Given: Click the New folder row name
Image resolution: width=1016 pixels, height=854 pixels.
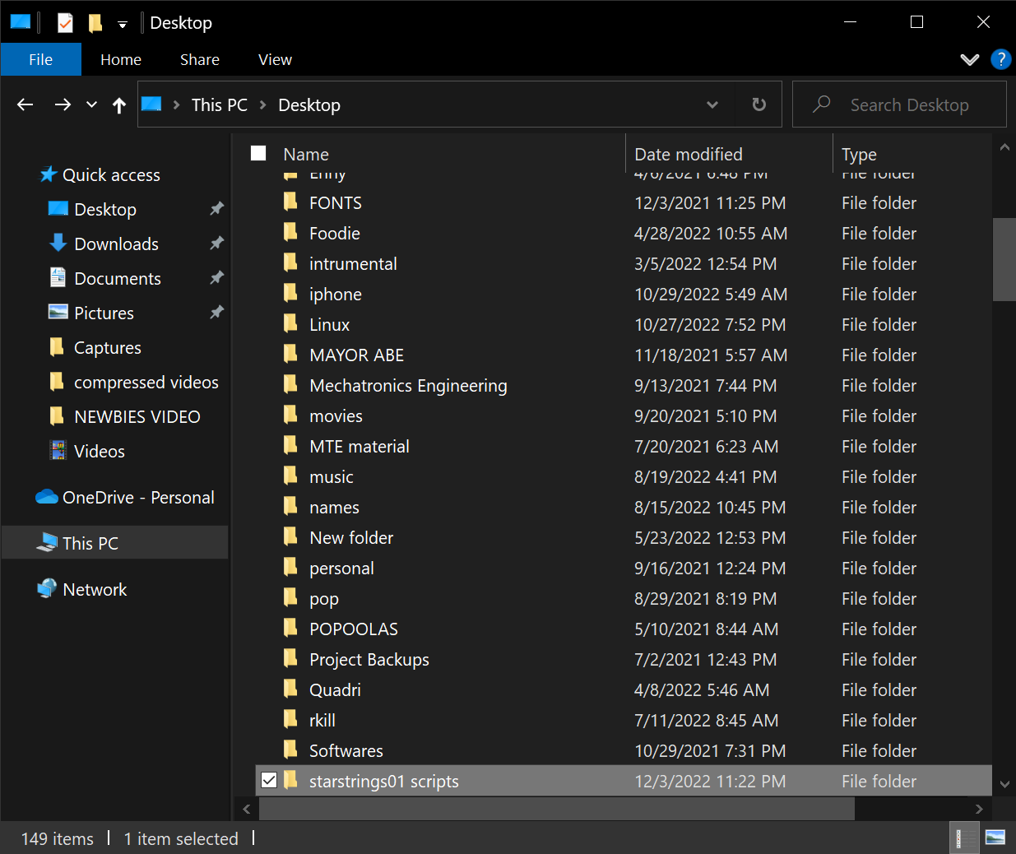Looking at the screenshot, I should [x=351, y=537].
